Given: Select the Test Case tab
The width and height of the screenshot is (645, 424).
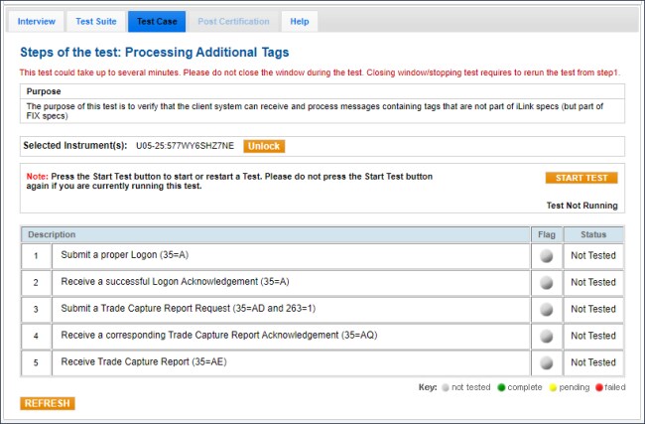Looking at the screenshot, I should tap(157, 22).
